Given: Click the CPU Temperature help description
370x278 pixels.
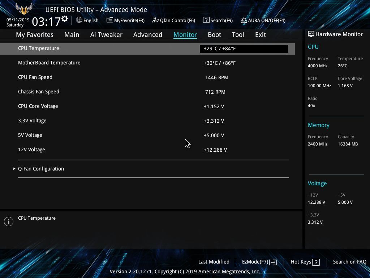Looking at the screenshot, I should (37, 218).
